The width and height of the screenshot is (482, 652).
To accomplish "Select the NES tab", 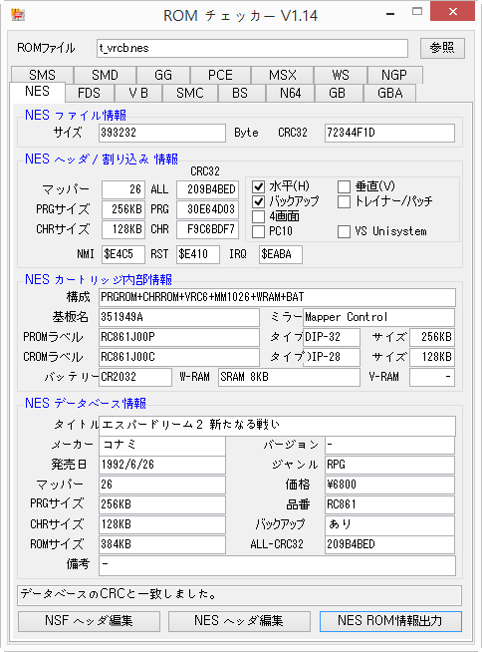I will point(37,92).
